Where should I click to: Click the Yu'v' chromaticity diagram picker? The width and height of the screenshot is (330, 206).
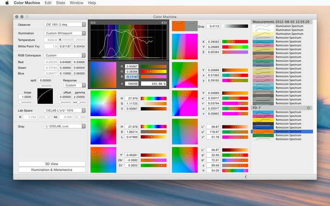pos(185,103)
